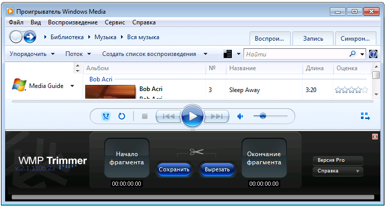This screenshot has width=386, height=207.
Task: Expand the search options dropdown arrow
Action: [362, 54]
